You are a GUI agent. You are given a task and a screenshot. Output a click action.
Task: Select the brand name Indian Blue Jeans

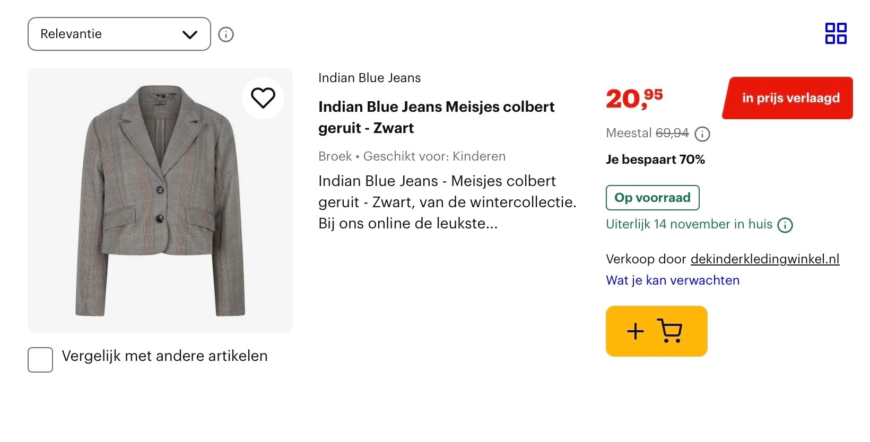pos(369,78)
